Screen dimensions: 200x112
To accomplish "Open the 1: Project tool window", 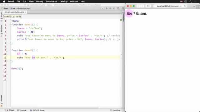I will pos(2,16).
